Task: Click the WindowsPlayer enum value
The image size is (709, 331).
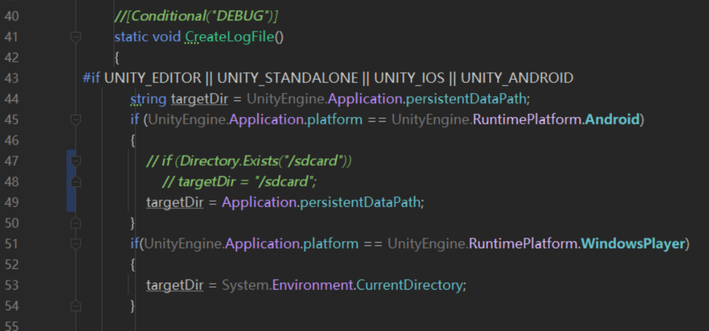Action: 633,244
